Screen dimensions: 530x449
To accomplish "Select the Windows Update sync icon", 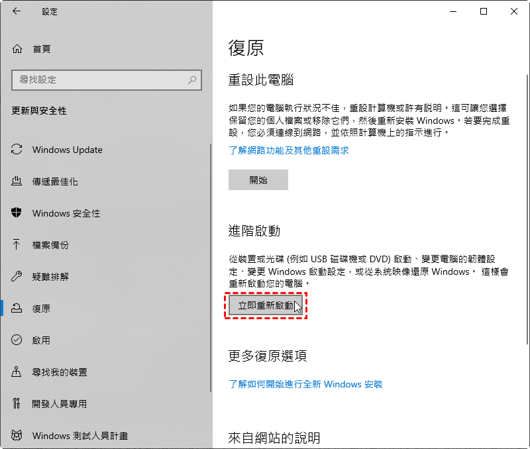I will click(x=17, y=149).
